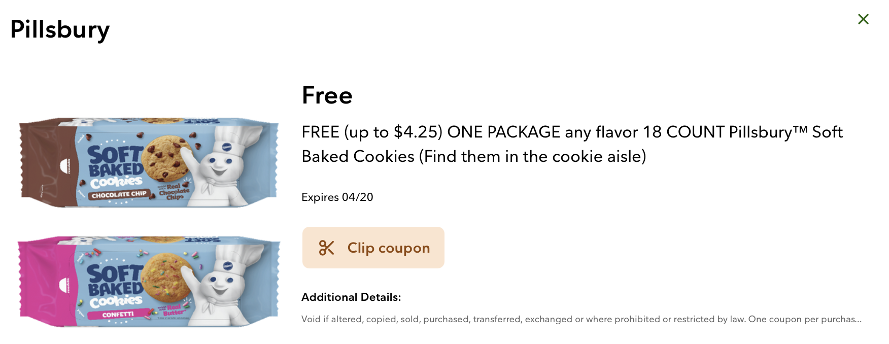The width and height of the screenshot is (889, 344).
Task: Click the "CHOCOLATE CHIP" flavor label on the package
Action: 119,195
